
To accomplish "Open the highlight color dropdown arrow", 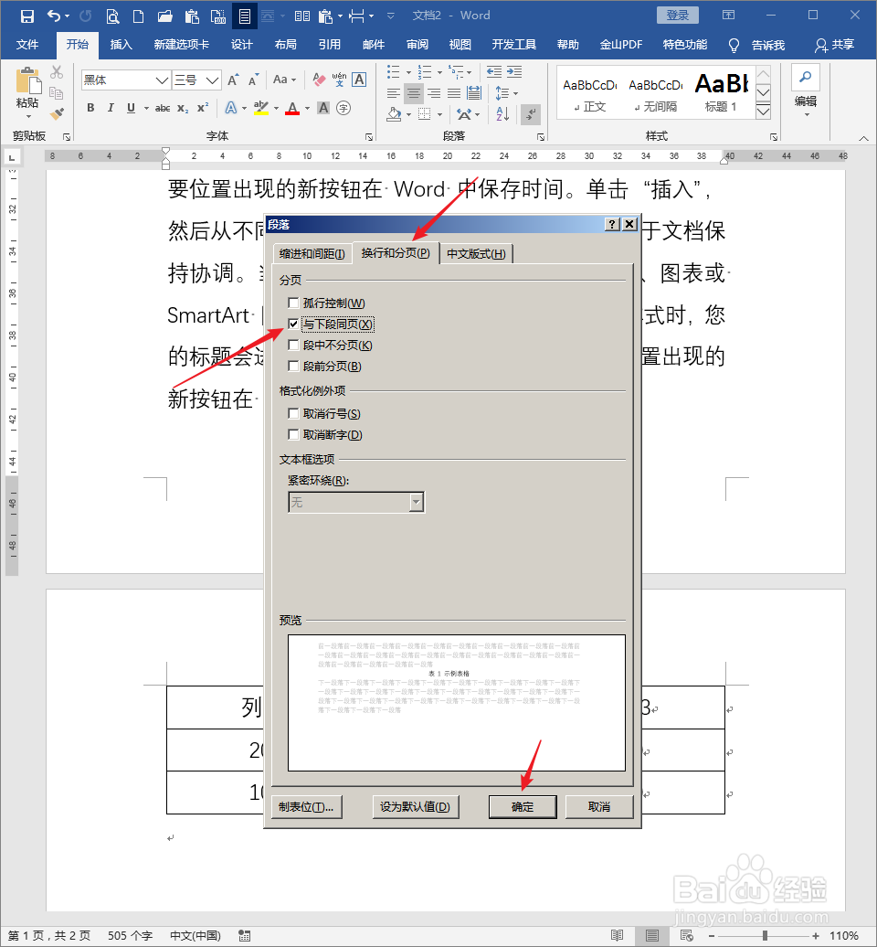I will pos(277,108).
